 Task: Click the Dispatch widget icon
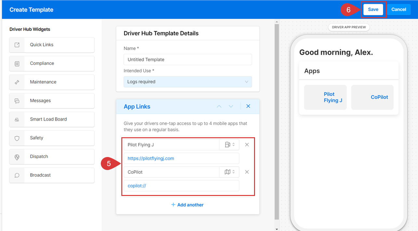17,157
